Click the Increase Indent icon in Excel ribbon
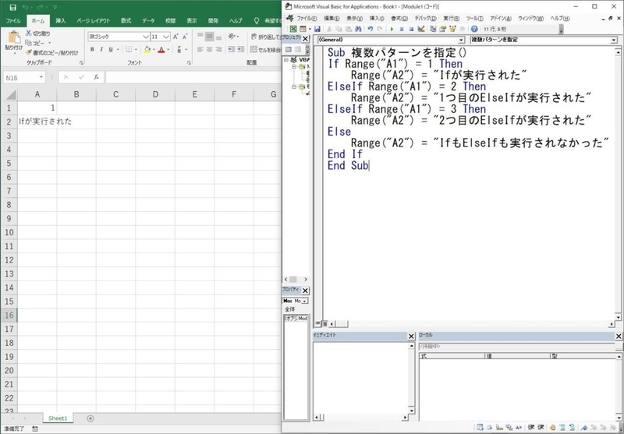The height and width of the screenshot is (434, 624). 241,50
